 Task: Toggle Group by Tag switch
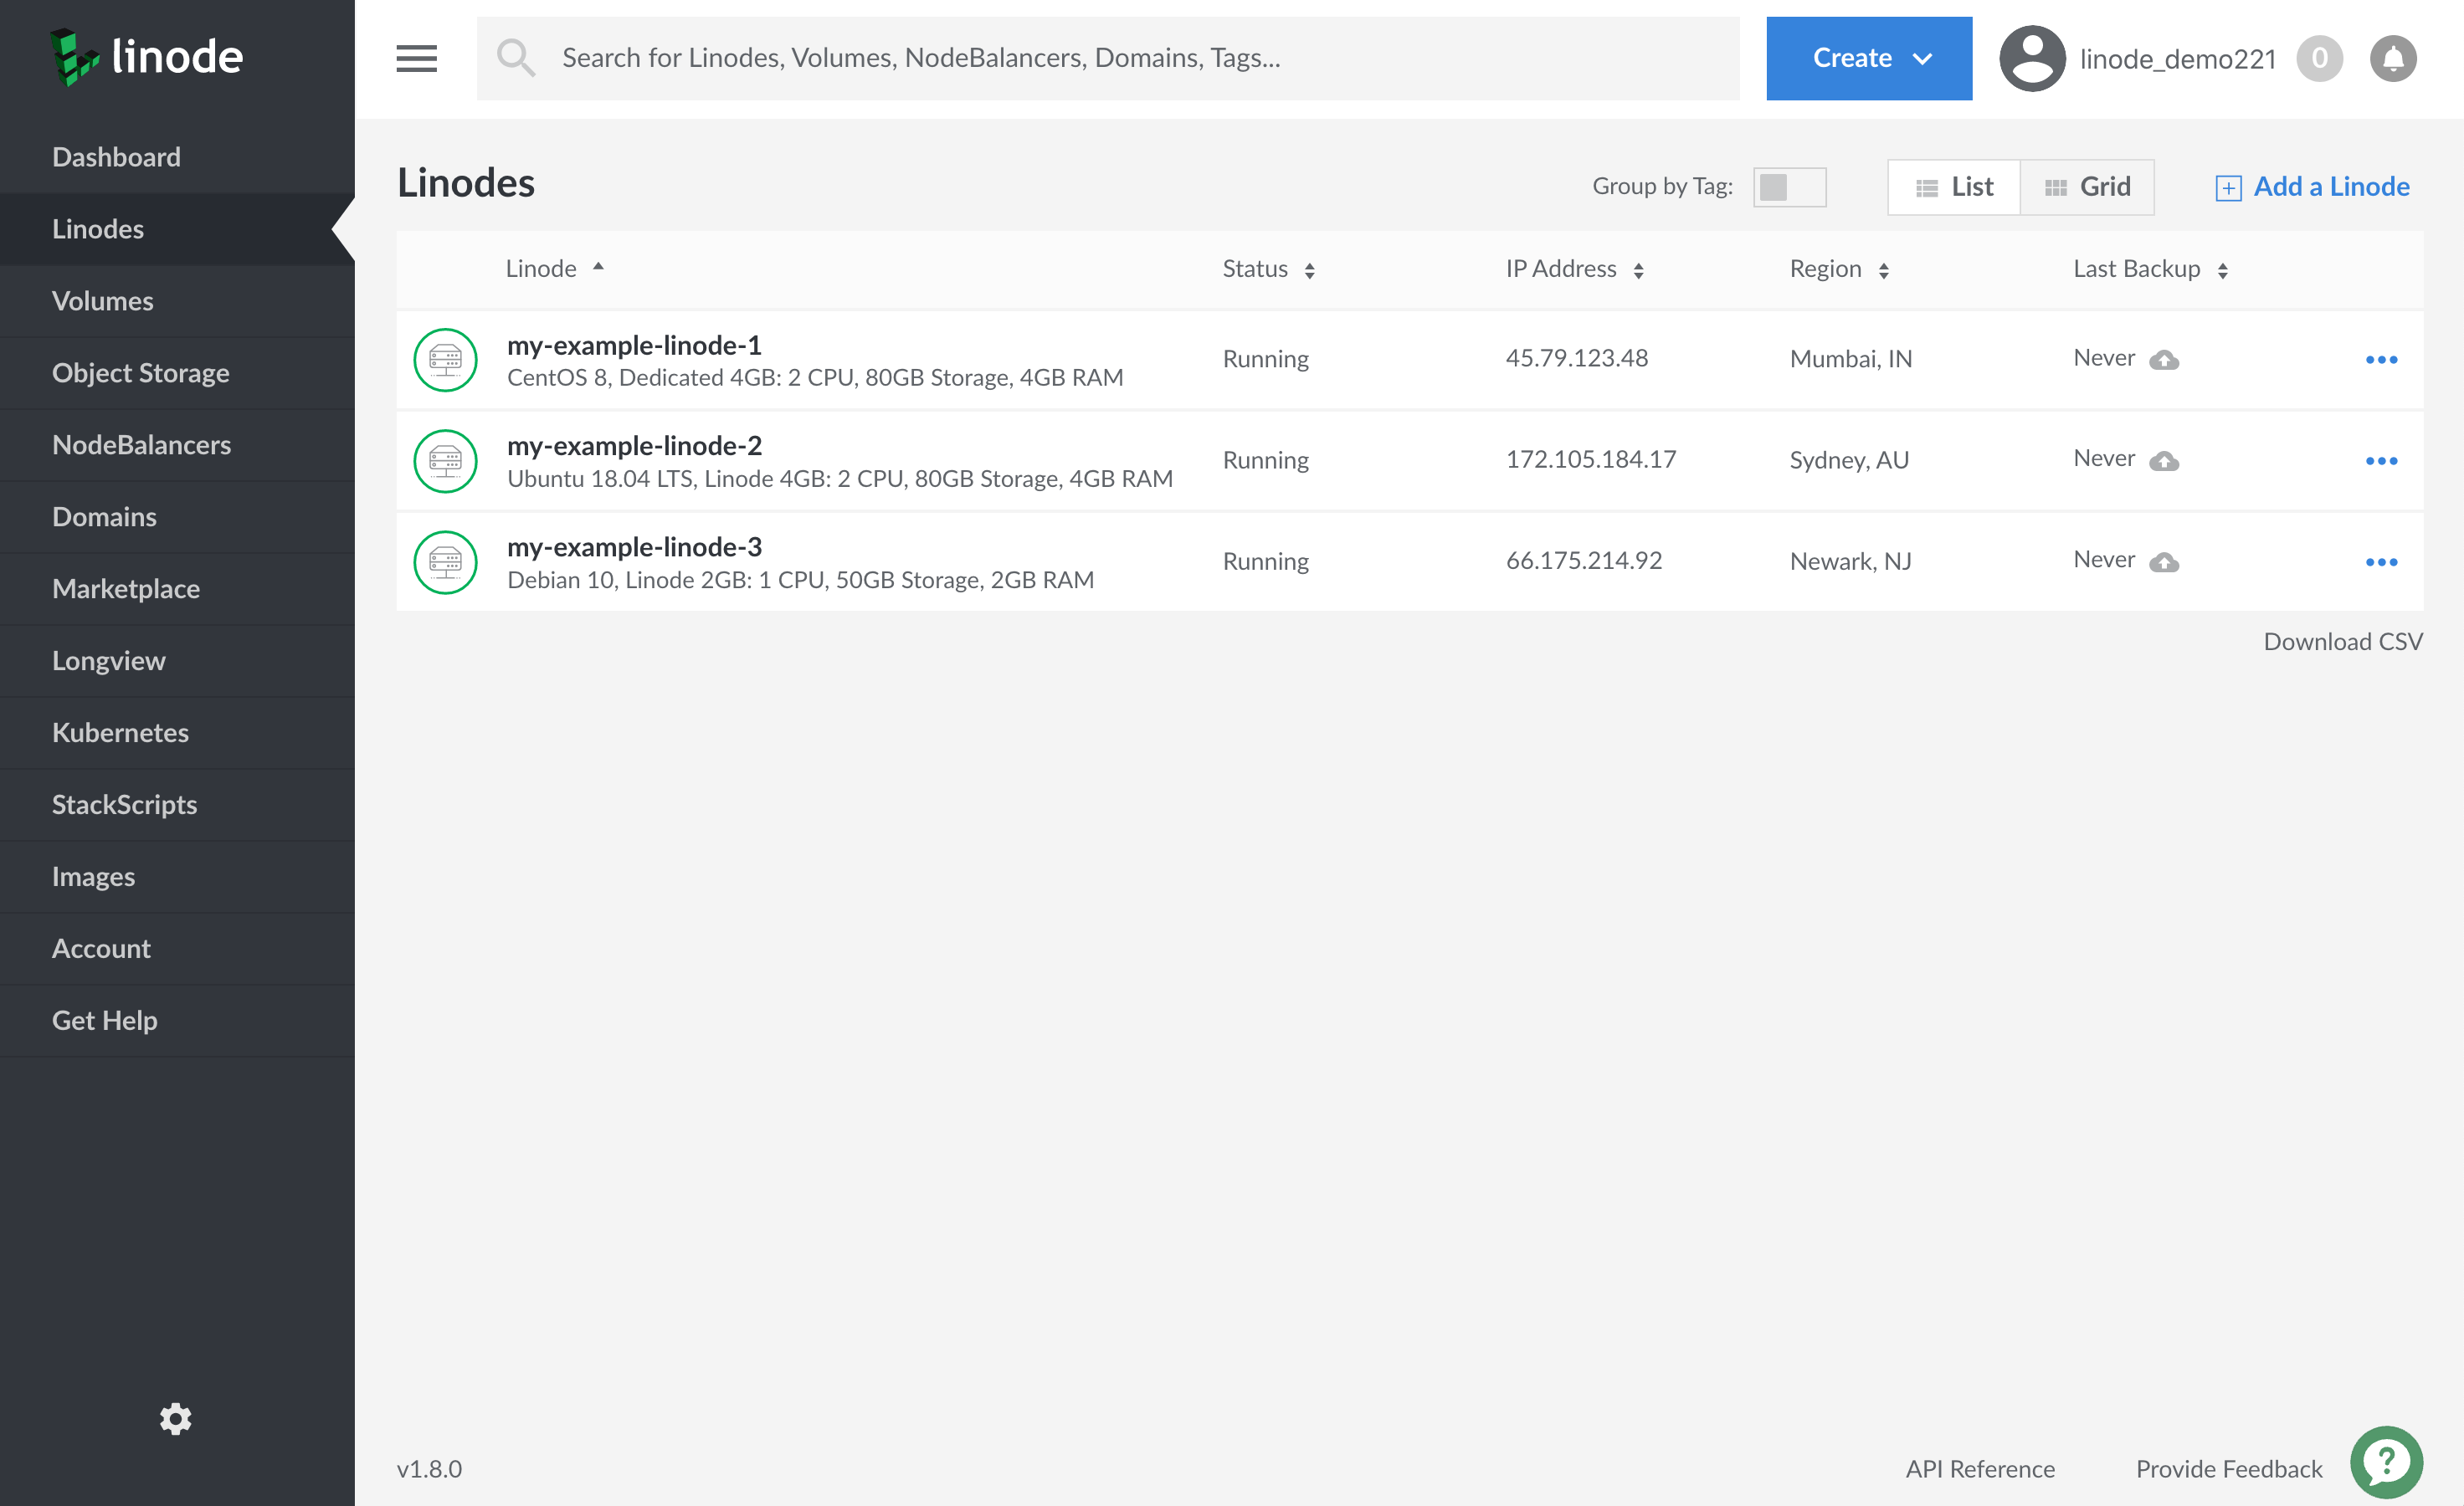pos(1789,187)
